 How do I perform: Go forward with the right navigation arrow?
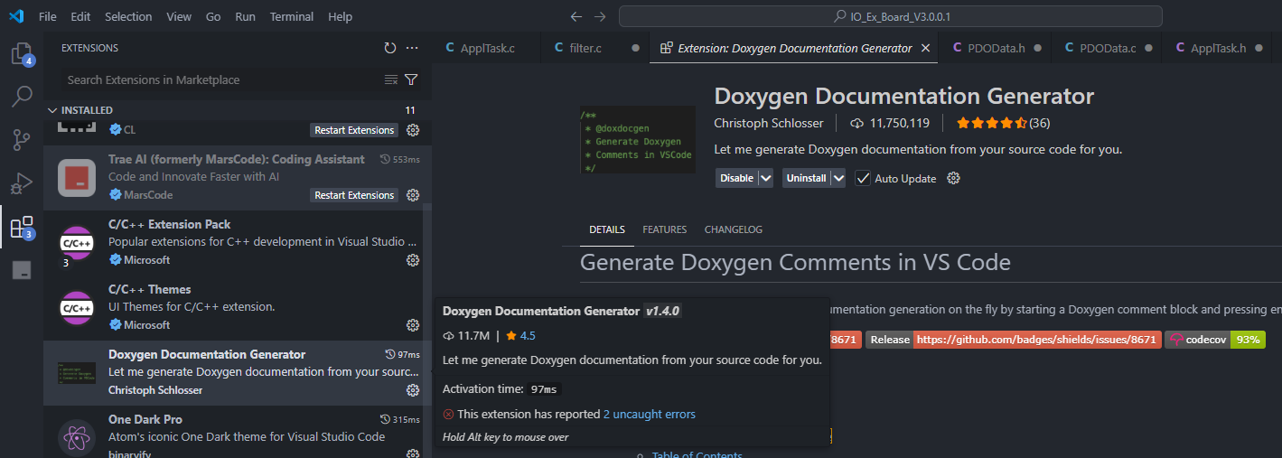click(x=600, y=17)
